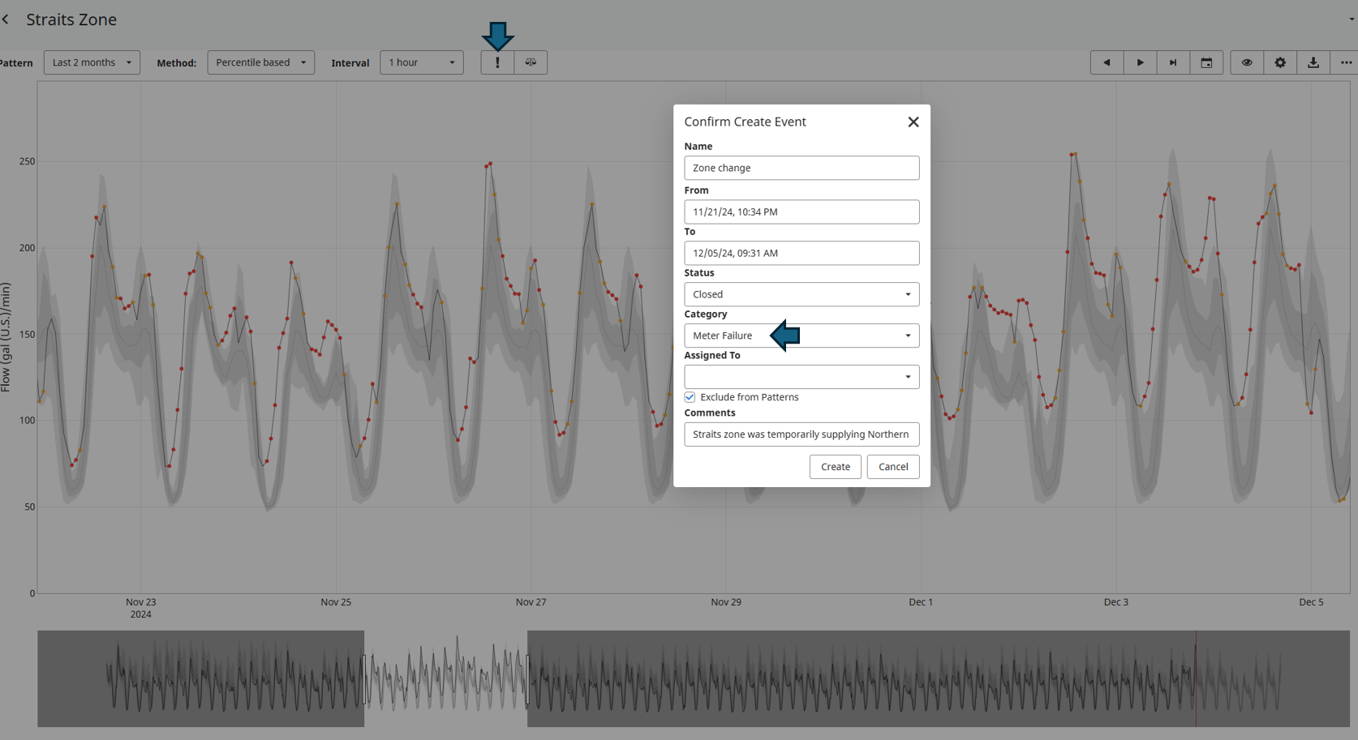This screenshot has width=1358, height=740.
Task: Click the exclamation mark create event icon
Action: (x=497, y=62)
